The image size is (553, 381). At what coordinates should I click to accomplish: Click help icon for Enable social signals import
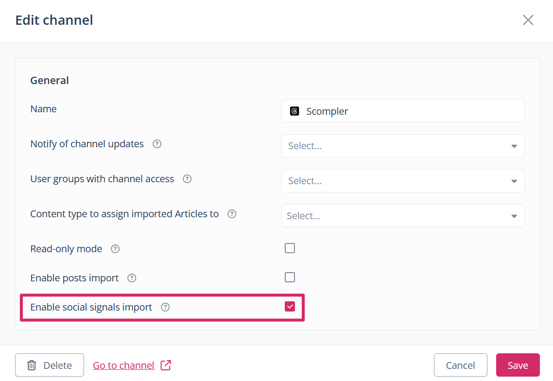(x=165, y=307)
